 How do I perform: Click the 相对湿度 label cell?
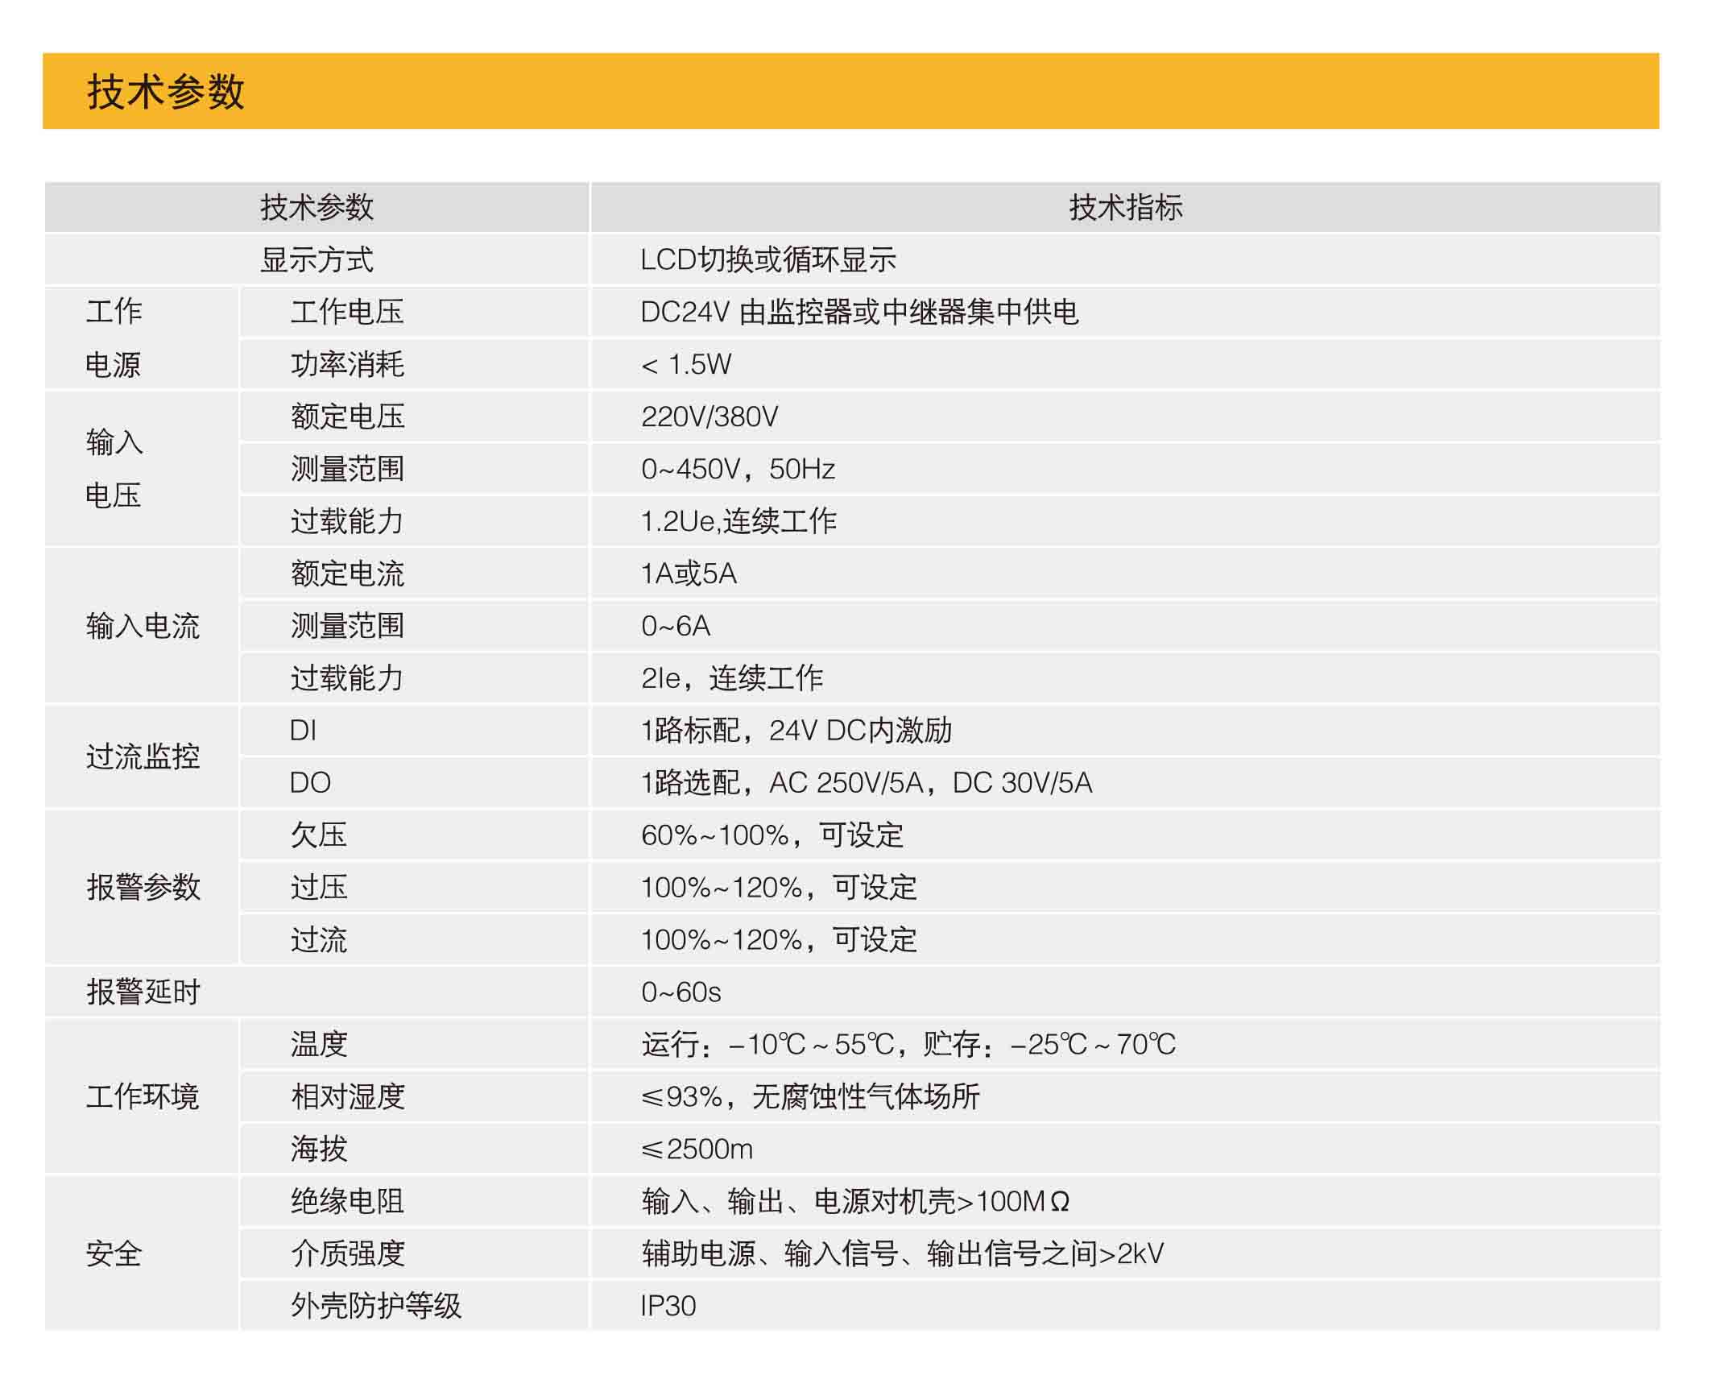coord(347,1096)
